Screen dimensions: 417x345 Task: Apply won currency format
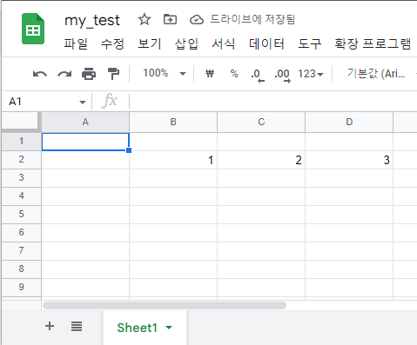tap(210, 74)
